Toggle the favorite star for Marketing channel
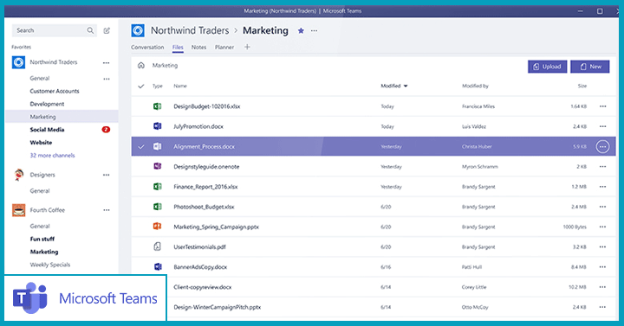Screen dimensions: 624x326 pos(301,30)
